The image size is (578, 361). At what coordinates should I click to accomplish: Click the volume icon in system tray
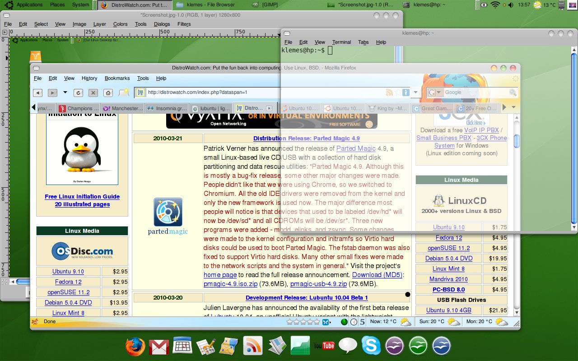click(510, 5)
